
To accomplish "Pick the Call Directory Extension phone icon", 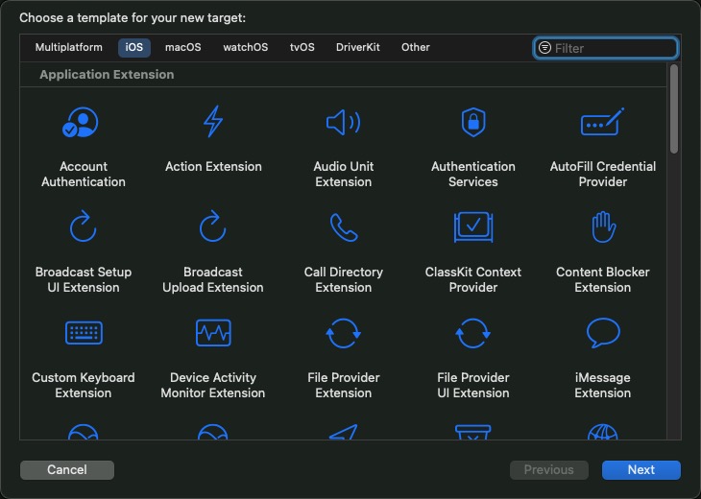I will pos(344,226).
